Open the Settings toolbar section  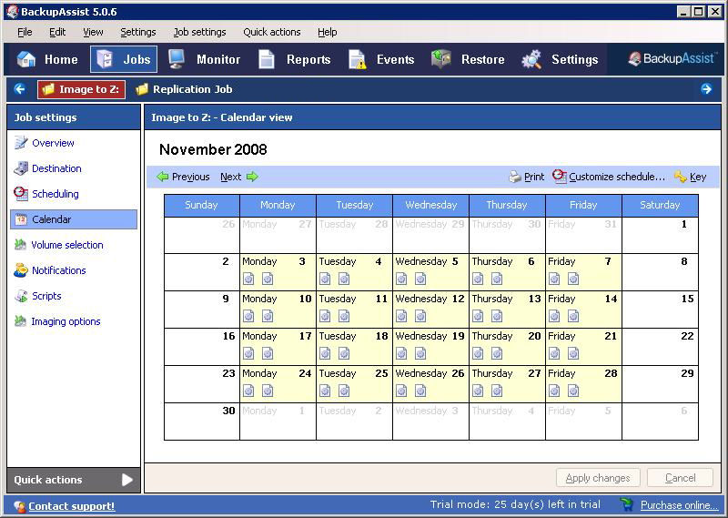tap(560, 59)
